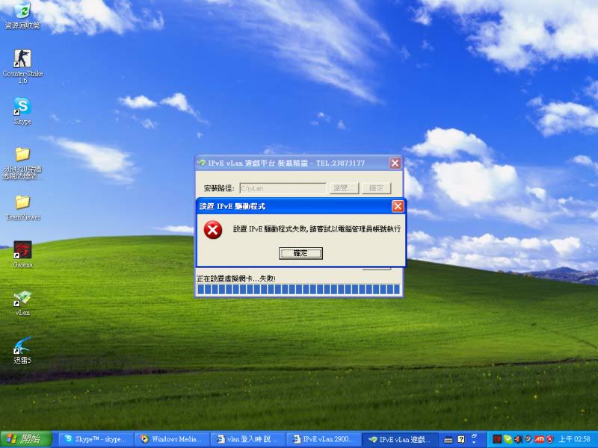Screen dimensions: 598x448
Task: Click the 安裝路徑 path input field
Action: 283,188
